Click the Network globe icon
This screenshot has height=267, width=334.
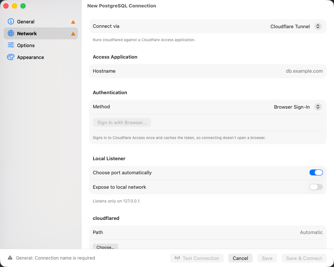tap(11, 33)
